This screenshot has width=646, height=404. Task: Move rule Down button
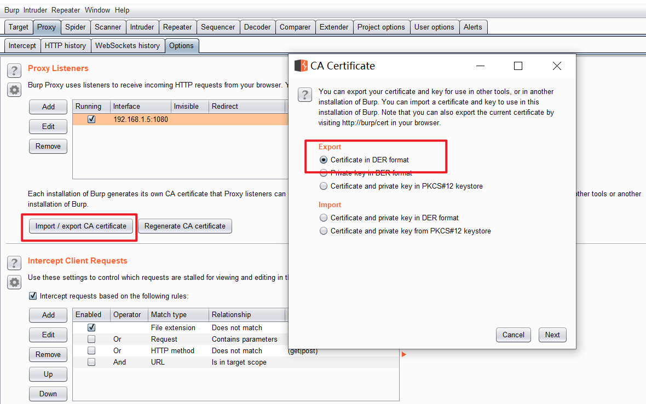pos(48,394)
